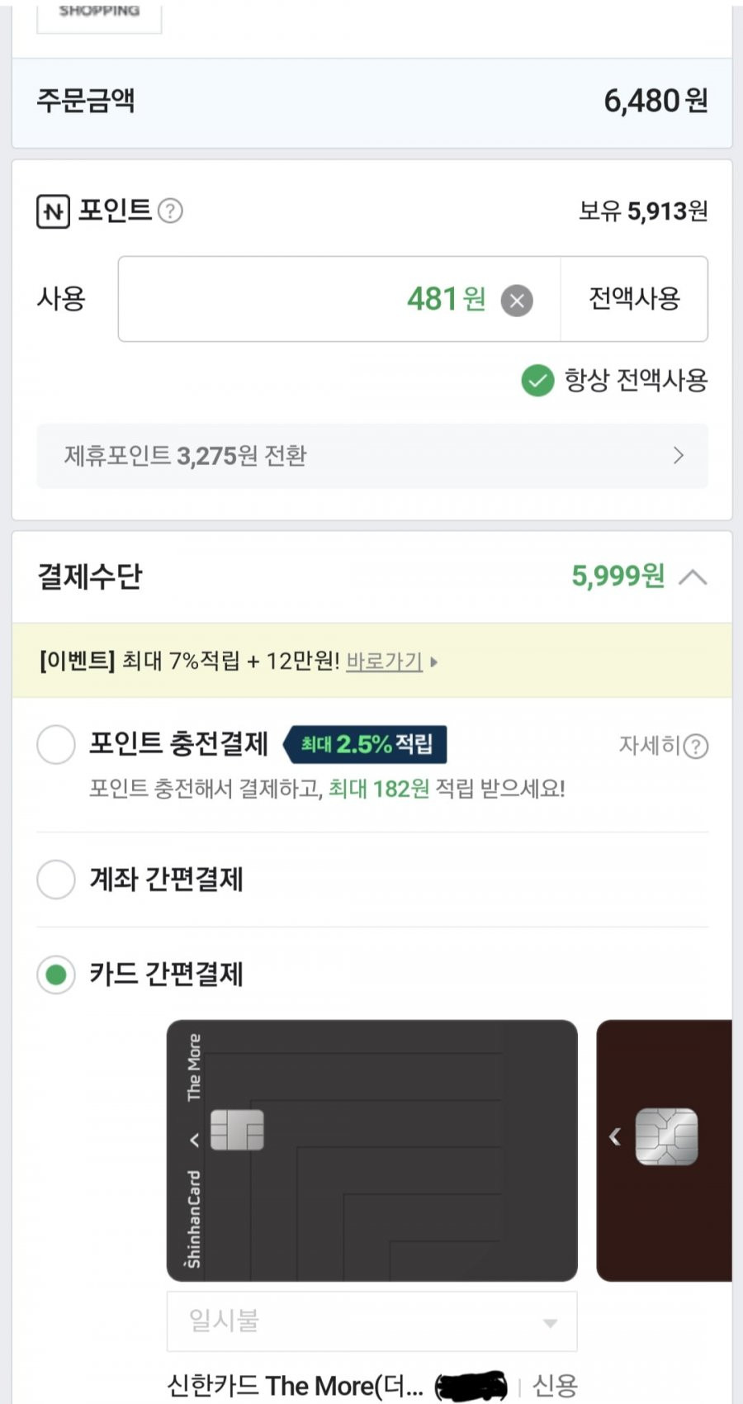
Task: Clear the 481원 point amount
Action: [517, 301]
